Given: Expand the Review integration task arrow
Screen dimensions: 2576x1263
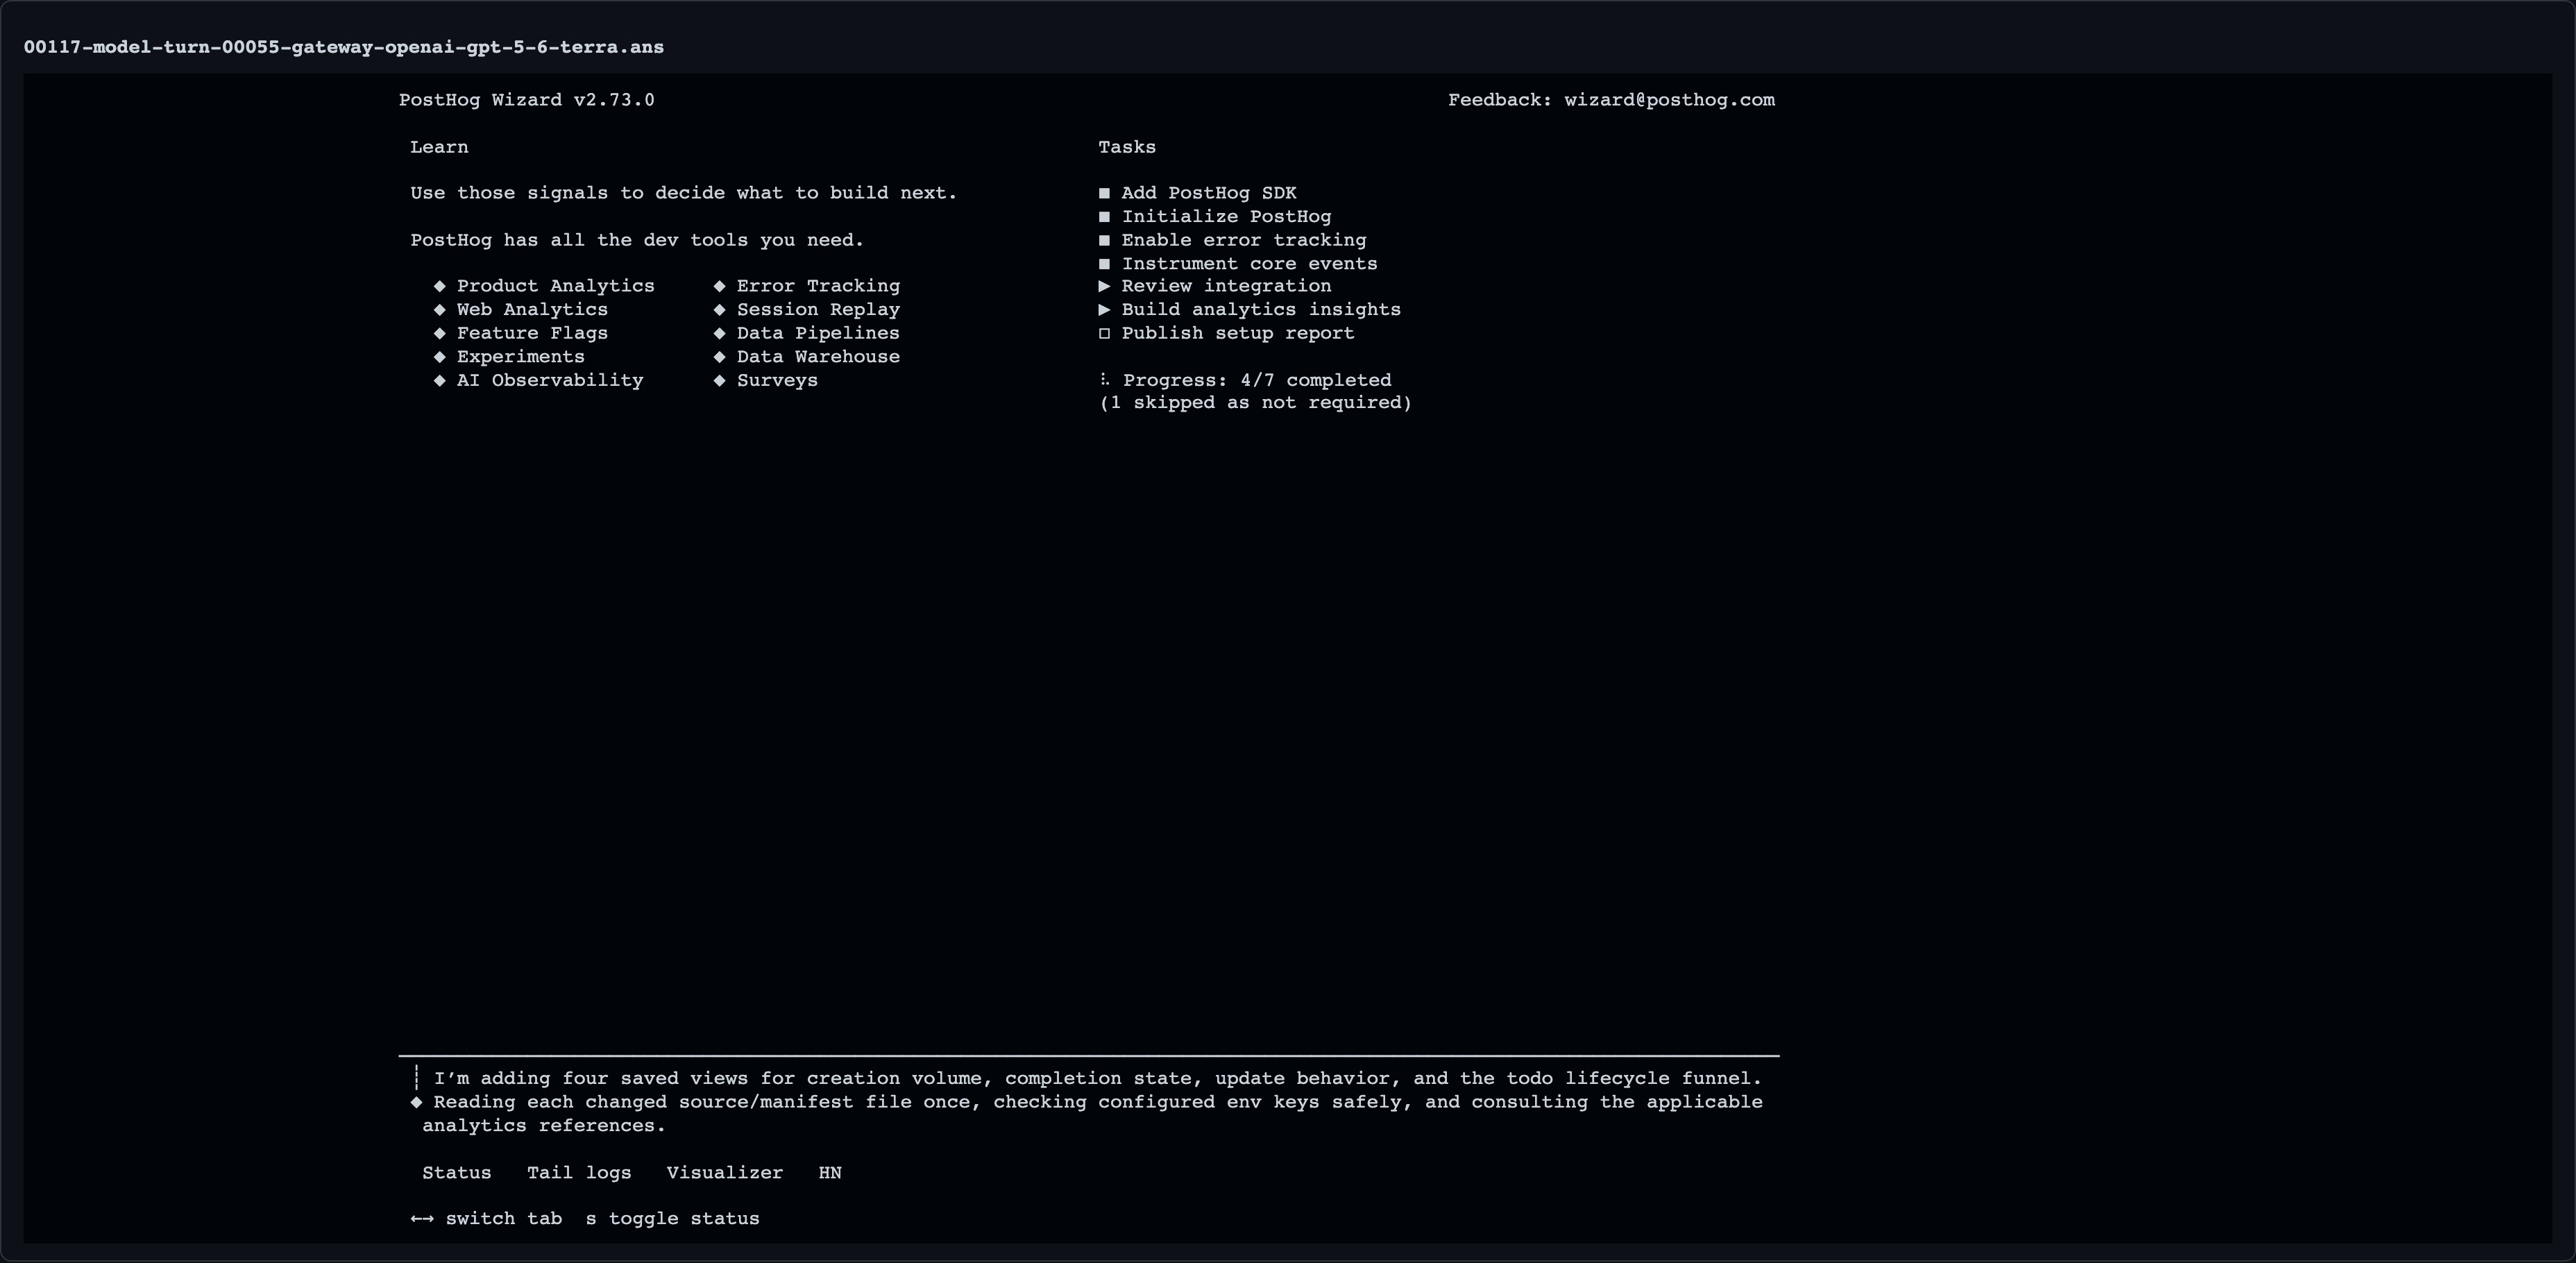Looking at the screenshot, I should pos(1104,286).
